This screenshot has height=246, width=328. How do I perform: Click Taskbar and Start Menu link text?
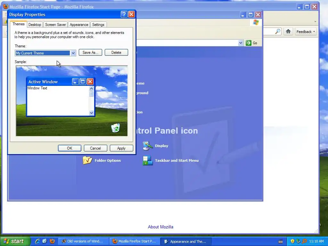pos(177,160)
